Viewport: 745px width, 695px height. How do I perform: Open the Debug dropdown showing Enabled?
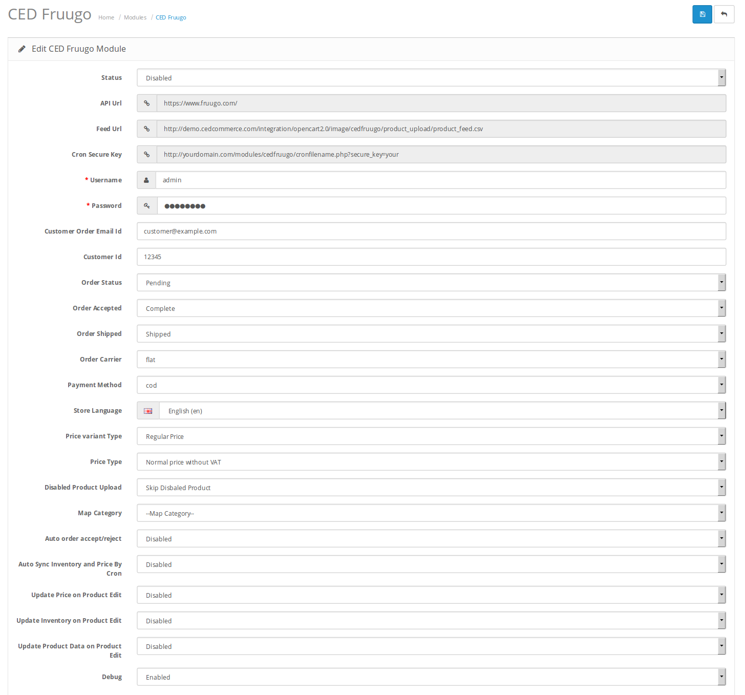coord(431,677)
